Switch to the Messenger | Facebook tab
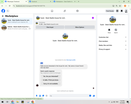The width and height of the screenshot is (131, 104). [16, 2]
